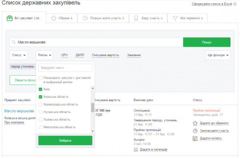The width and height of the screenshot is (240, 158).
Task: Click the trophy icon in the Мої перемоги tab
Action: [175, 18]
